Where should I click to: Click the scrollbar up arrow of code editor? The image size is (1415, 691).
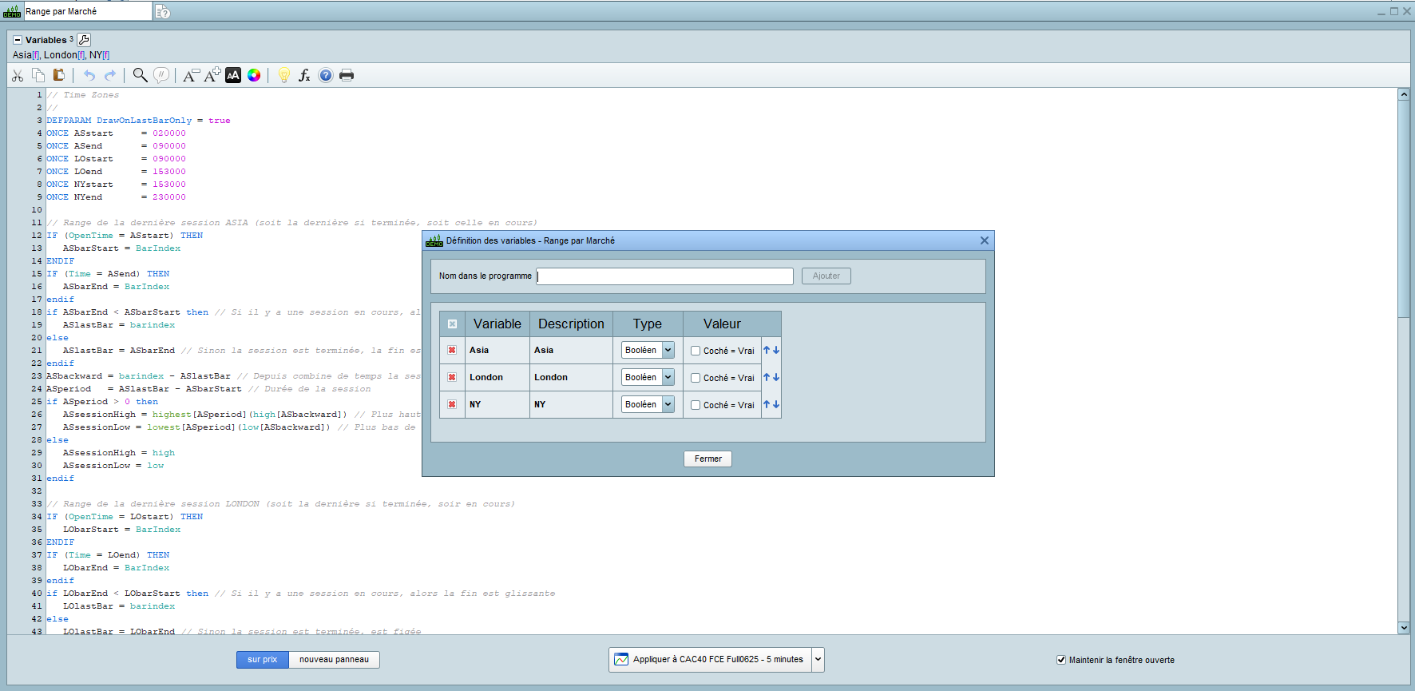point(1404,94)
